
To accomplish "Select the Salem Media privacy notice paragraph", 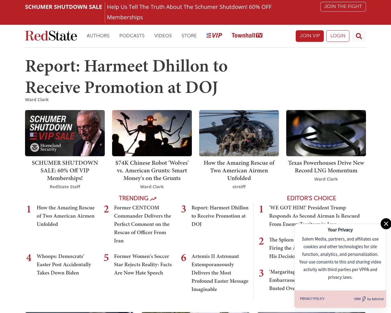I will pos(340,258).
